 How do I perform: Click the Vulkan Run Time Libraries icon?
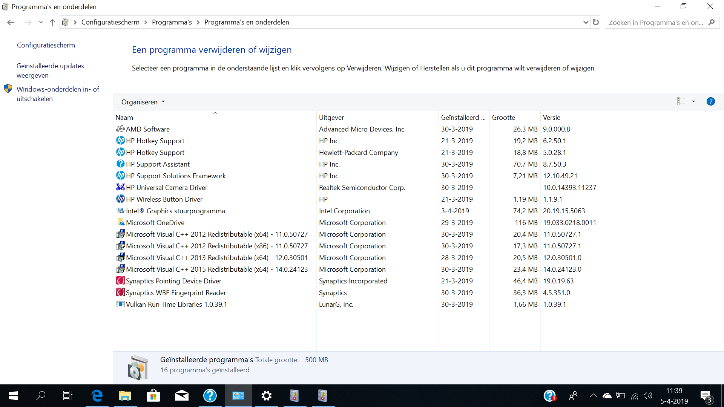click(x=120, y=304)
